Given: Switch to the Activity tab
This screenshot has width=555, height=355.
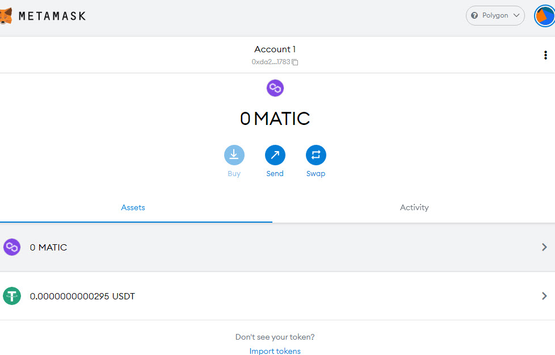Looking at the screenshot, I should 414,207.
